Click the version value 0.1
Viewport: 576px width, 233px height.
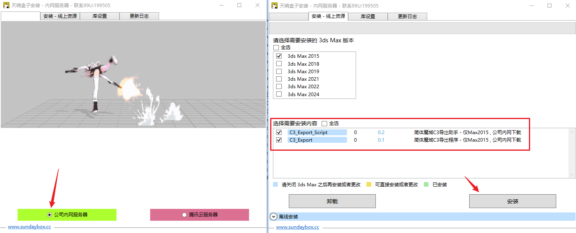point(381,140)
